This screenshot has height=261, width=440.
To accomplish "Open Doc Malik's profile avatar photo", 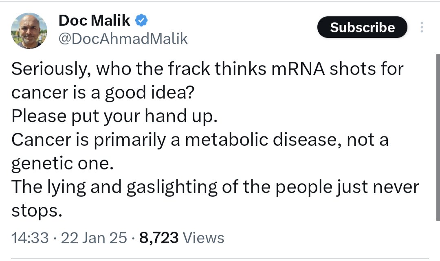I will tap(29, 31).
